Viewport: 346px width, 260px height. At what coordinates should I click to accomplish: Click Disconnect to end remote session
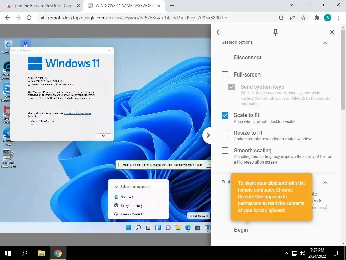(x=248, y=57)
